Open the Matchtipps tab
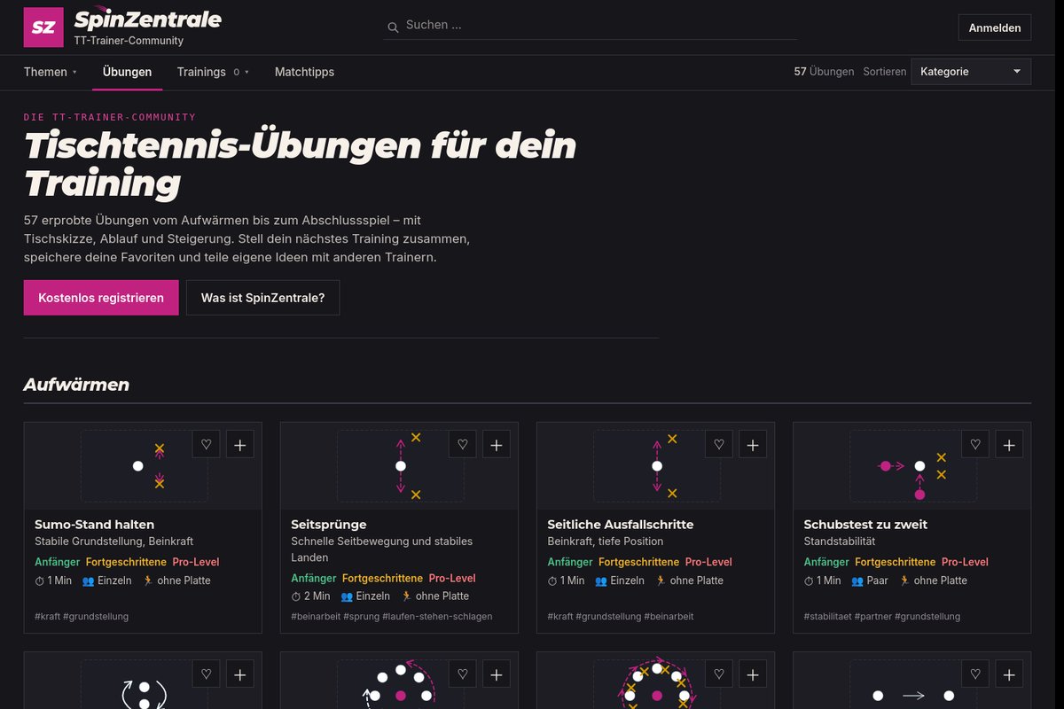 [x=304, y=72]
